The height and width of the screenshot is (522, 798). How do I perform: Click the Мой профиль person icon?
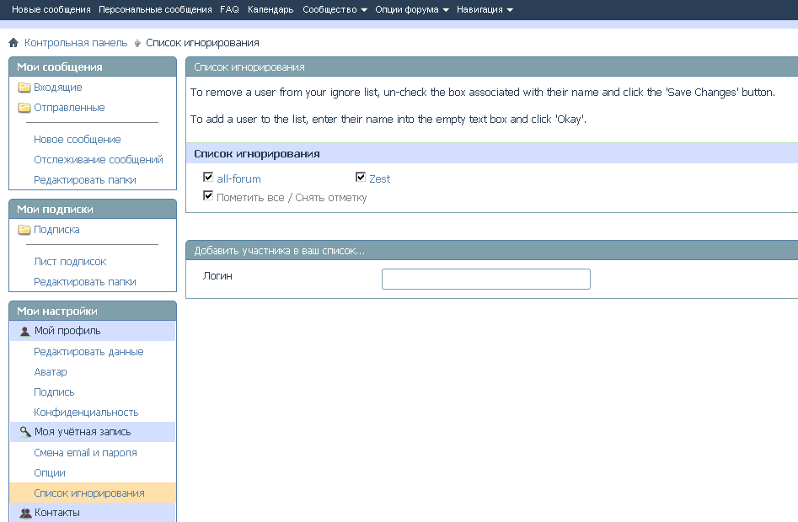(25, 332)
